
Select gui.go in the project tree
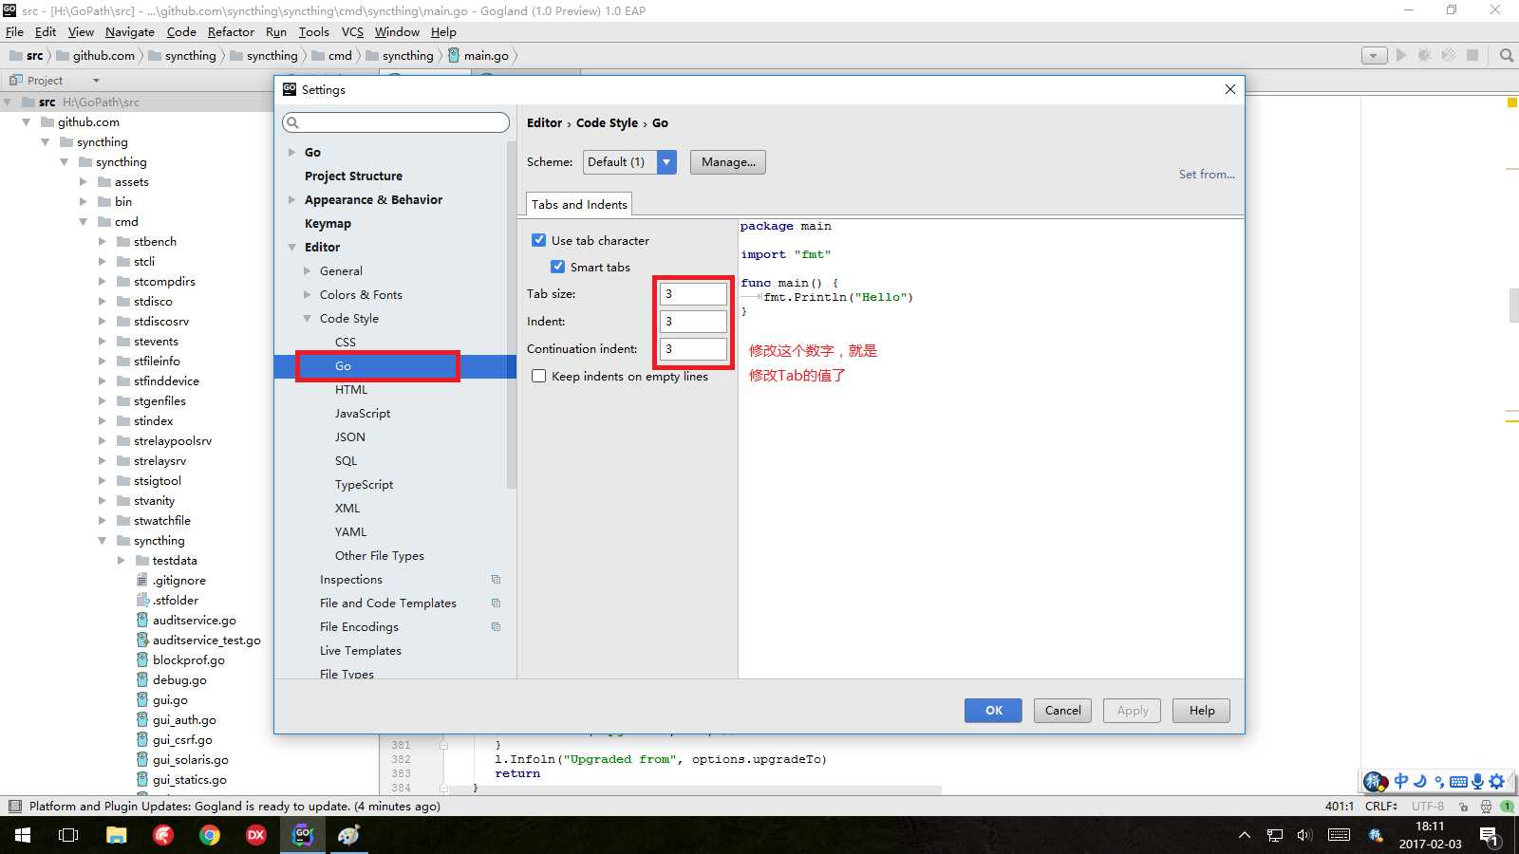point(170,699)
